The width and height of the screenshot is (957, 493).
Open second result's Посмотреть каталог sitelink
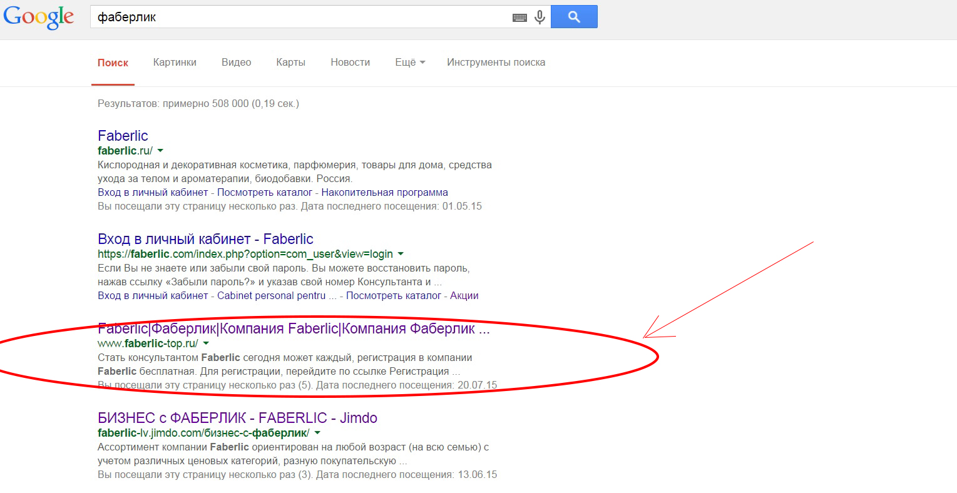(394, 296)
